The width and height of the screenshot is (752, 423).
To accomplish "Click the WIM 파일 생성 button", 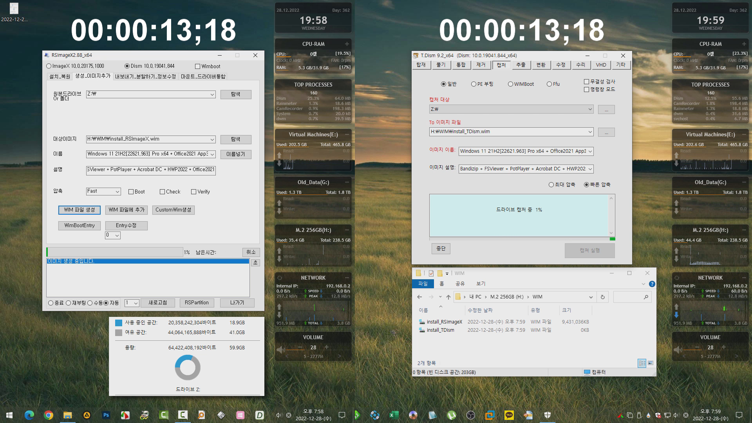I will pyautogui.click(x=80, y=210).
